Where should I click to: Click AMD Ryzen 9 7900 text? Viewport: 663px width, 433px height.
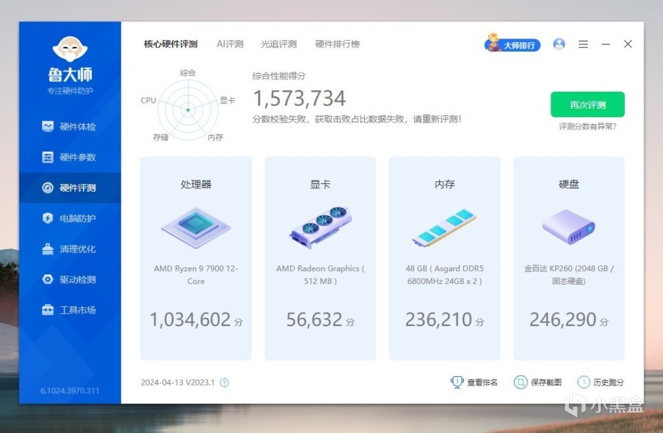[x=195, y=274]
